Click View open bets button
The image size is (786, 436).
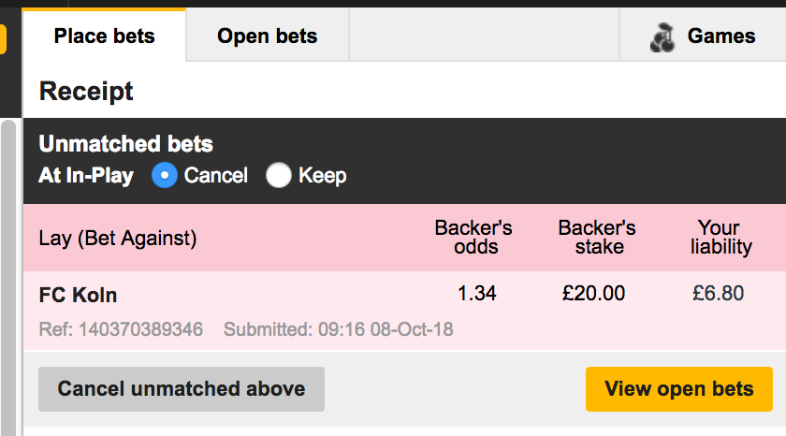pyautogui.click(x=678, y=389)
